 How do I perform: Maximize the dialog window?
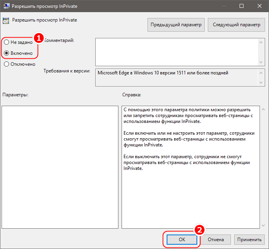242,6
